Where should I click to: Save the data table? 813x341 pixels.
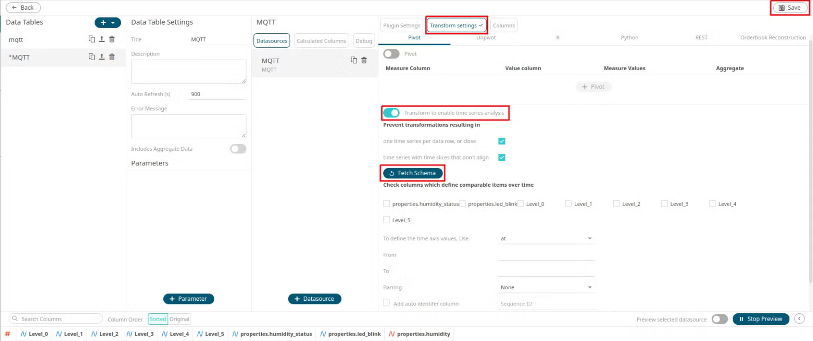coord(789,8)
